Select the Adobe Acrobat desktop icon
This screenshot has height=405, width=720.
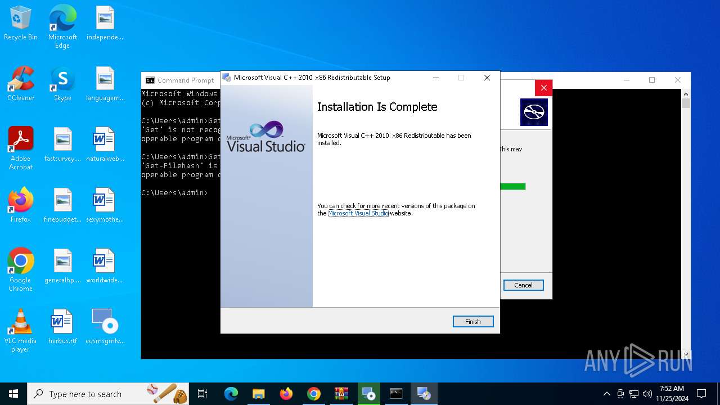tap(21, 148)
